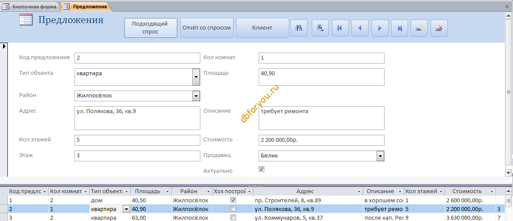Click the Кол этажей field
The width and height of the screenshot is (513, 221).
click(137, 140)
